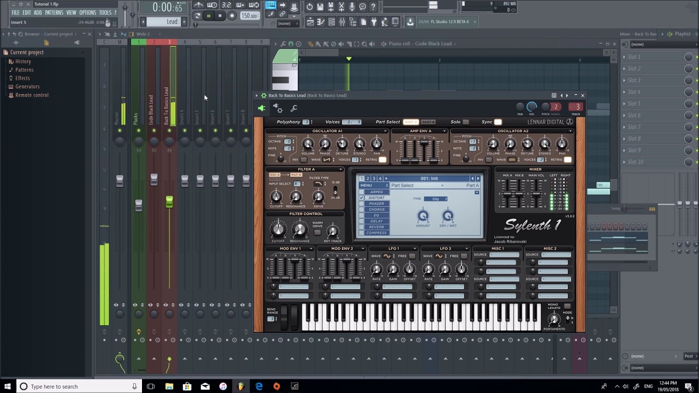Enable the CHORUS effect checkbox
The height and width of the screenshot is (393, 699).
[362, 209]
